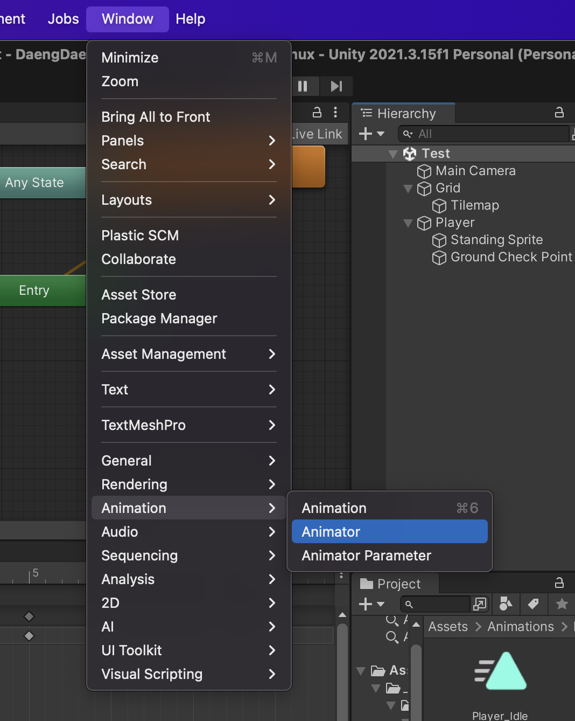This screenshot has height=721, width=575.
Task: Click the Project plus create button
Action: click(366, 604)
